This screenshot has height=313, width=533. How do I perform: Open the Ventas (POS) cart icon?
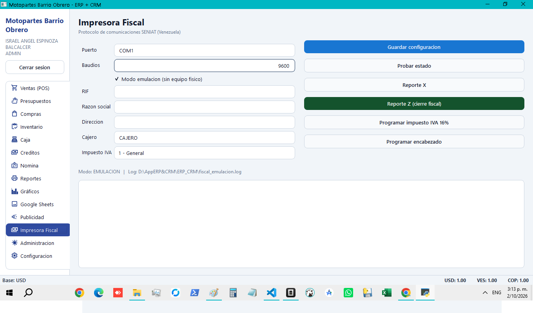(15, 88)
